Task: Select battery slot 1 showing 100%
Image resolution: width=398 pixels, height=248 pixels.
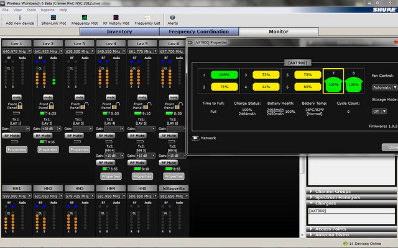Action: coord(224,74)
